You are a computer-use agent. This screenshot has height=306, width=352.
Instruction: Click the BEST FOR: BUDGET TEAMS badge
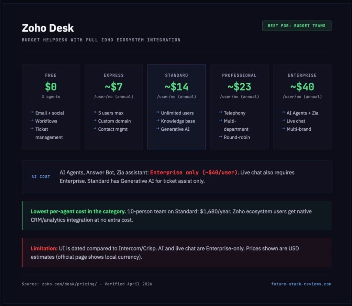point(296,25)
